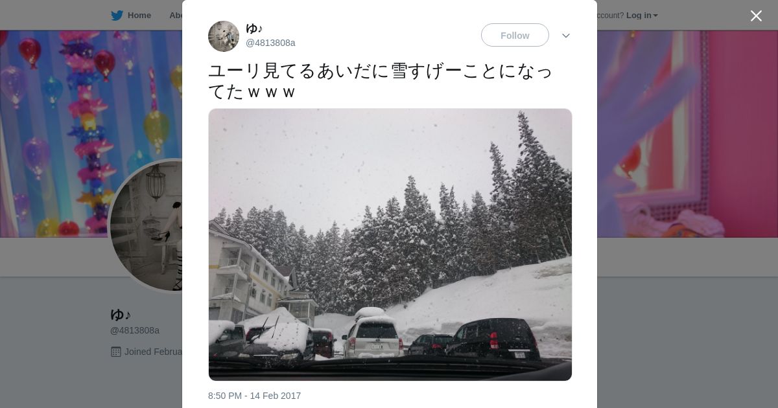The width and height of the screenshot is (778, 408).
Task: Click the Joined February date text
Action: pos(153,352)
